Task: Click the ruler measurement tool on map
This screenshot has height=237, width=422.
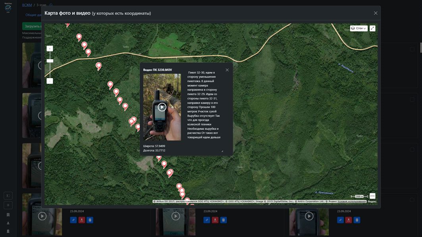Action: [x=372, y=196]
